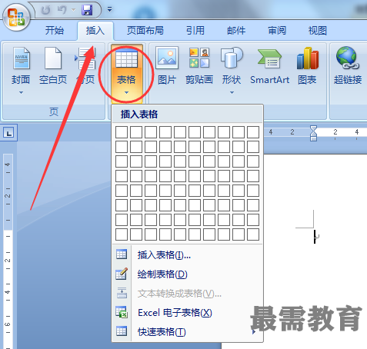This screenshot has height=349, width=367.
Task: Click the vertical ruler on the left
Action: tap(8, 251)
